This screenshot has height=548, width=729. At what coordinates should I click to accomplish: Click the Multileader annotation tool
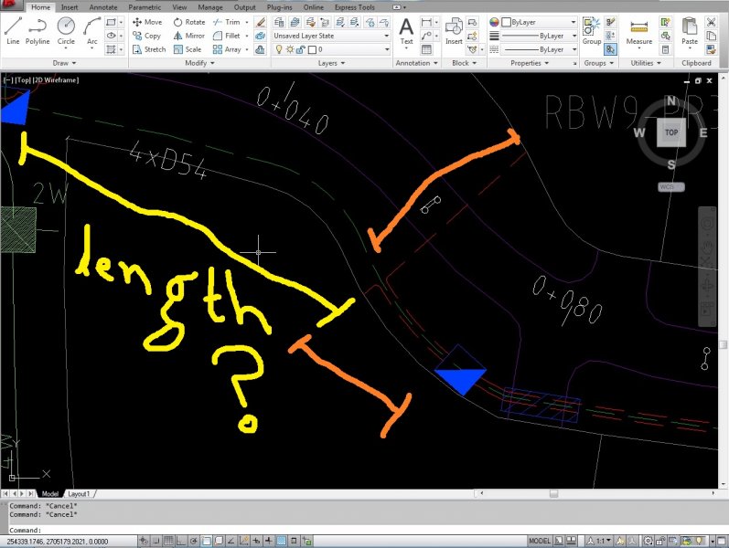426,36
